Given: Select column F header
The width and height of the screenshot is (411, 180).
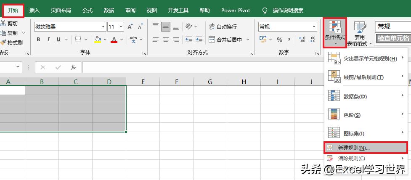Looking at the screenshot, I should pos(177,82).
